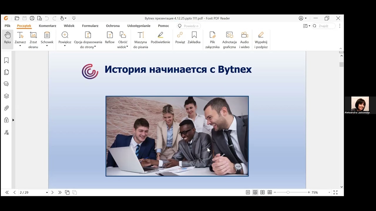Click the redo arrow in the title bar
Screen dimensions: 376x211
click(x=54, y=18)
